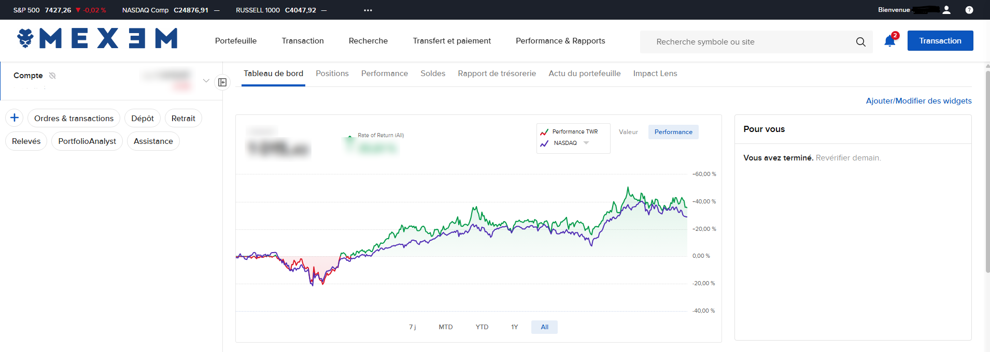Select the YTD time range
This screenshot has height=352, width=990.
tap(482, 327)
